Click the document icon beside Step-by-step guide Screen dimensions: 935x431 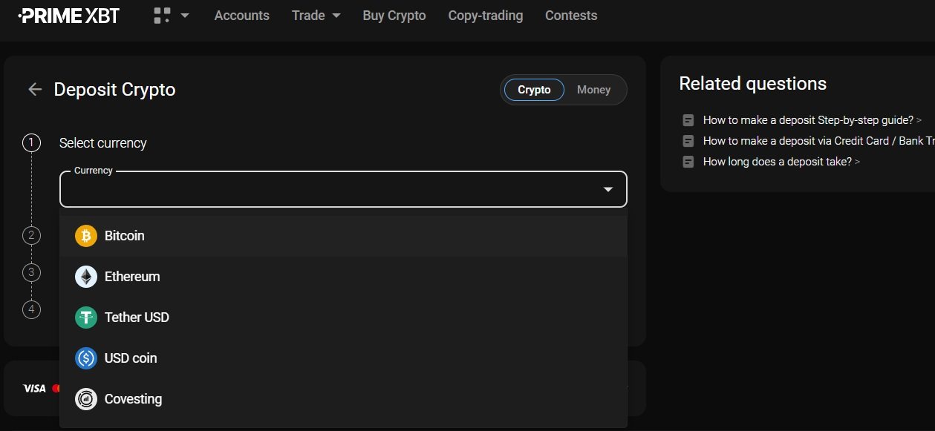(688, 120)
